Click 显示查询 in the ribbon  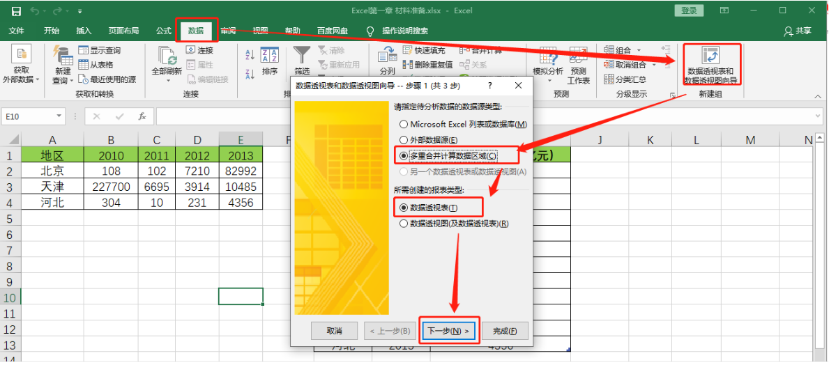[100, 50]
